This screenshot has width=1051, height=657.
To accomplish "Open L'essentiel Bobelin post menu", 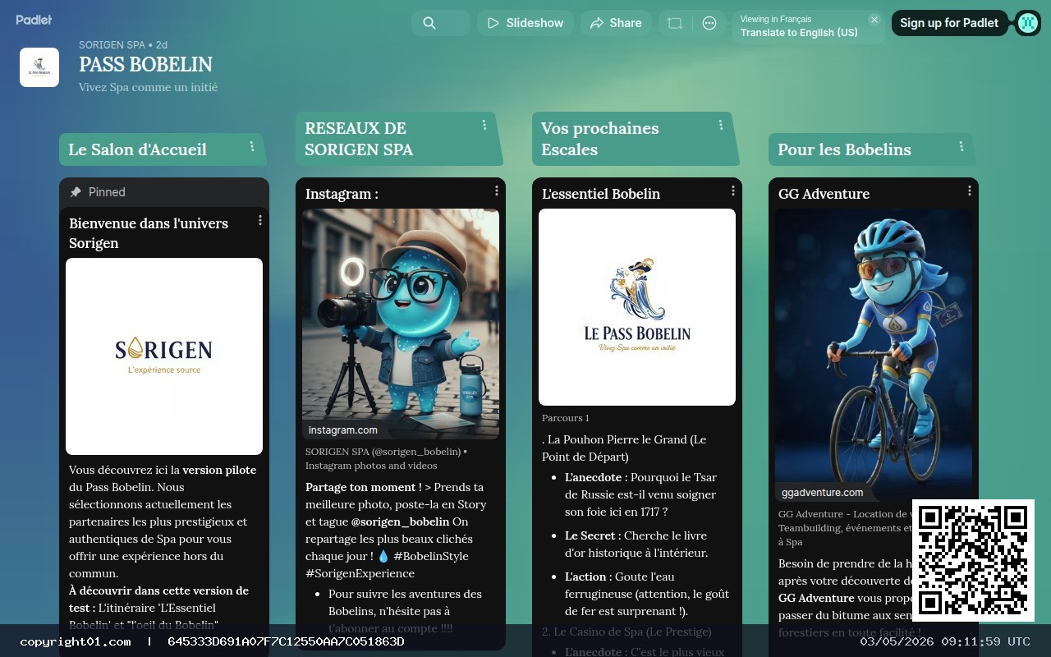I will (x=733, y=191).
